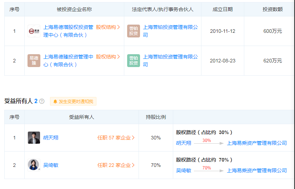Open second-row 上海誉铂投资管理有限公司 link

(x=170, y=57)
